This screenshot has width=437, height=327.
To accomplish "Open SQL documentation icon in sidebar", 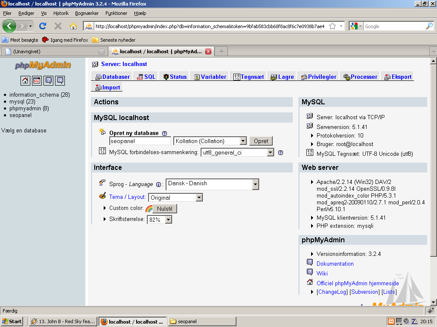I will click(60, 80).
